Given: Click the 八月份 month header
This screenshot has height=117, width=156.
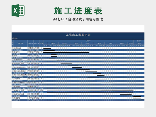Looking at the screenshot, I should click(99, 43).
